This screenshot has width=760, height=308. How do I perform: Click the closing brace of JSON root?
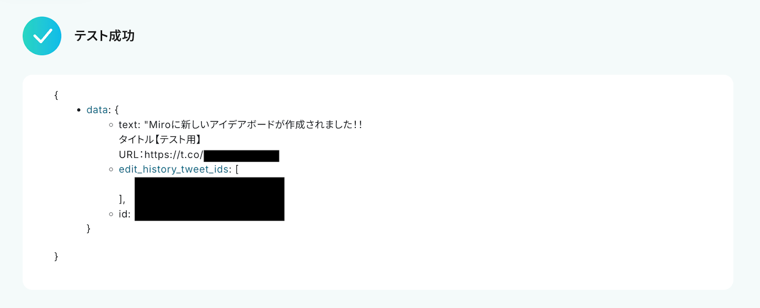pyautogui.click(x=56, y=257)
